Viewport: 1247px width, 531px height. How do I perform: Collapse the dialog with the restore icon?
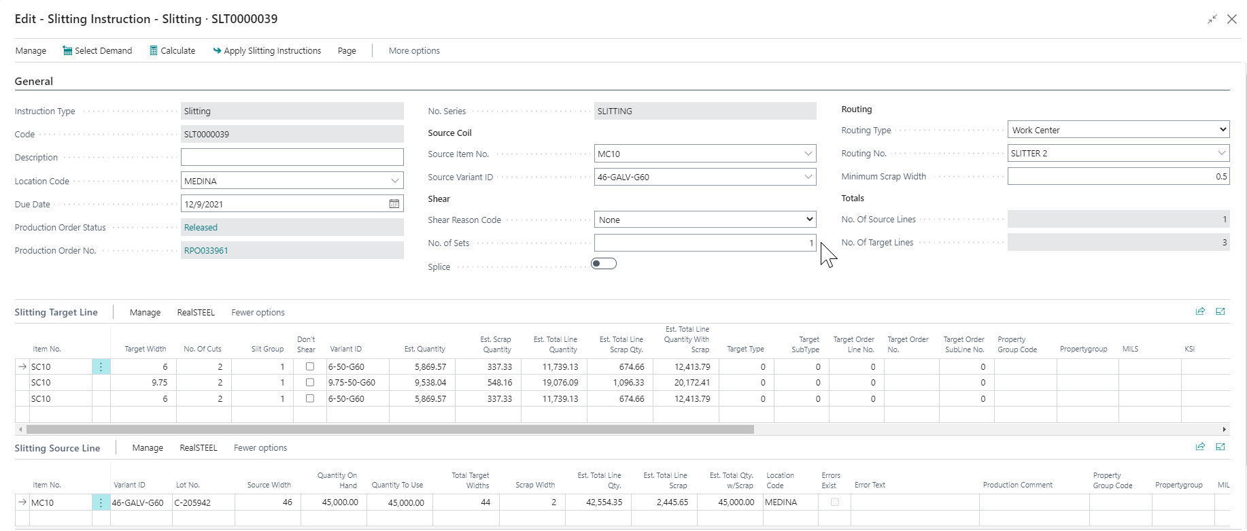[x=1212, y=19]
